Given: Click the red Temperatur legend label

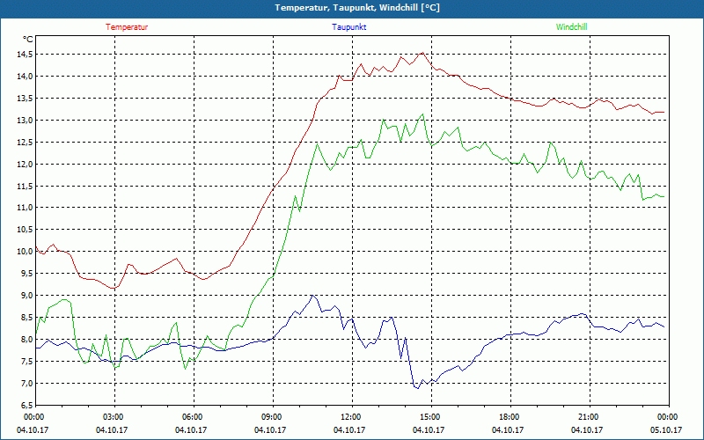Looking at the screenshot, I should (x=127, y=27).
